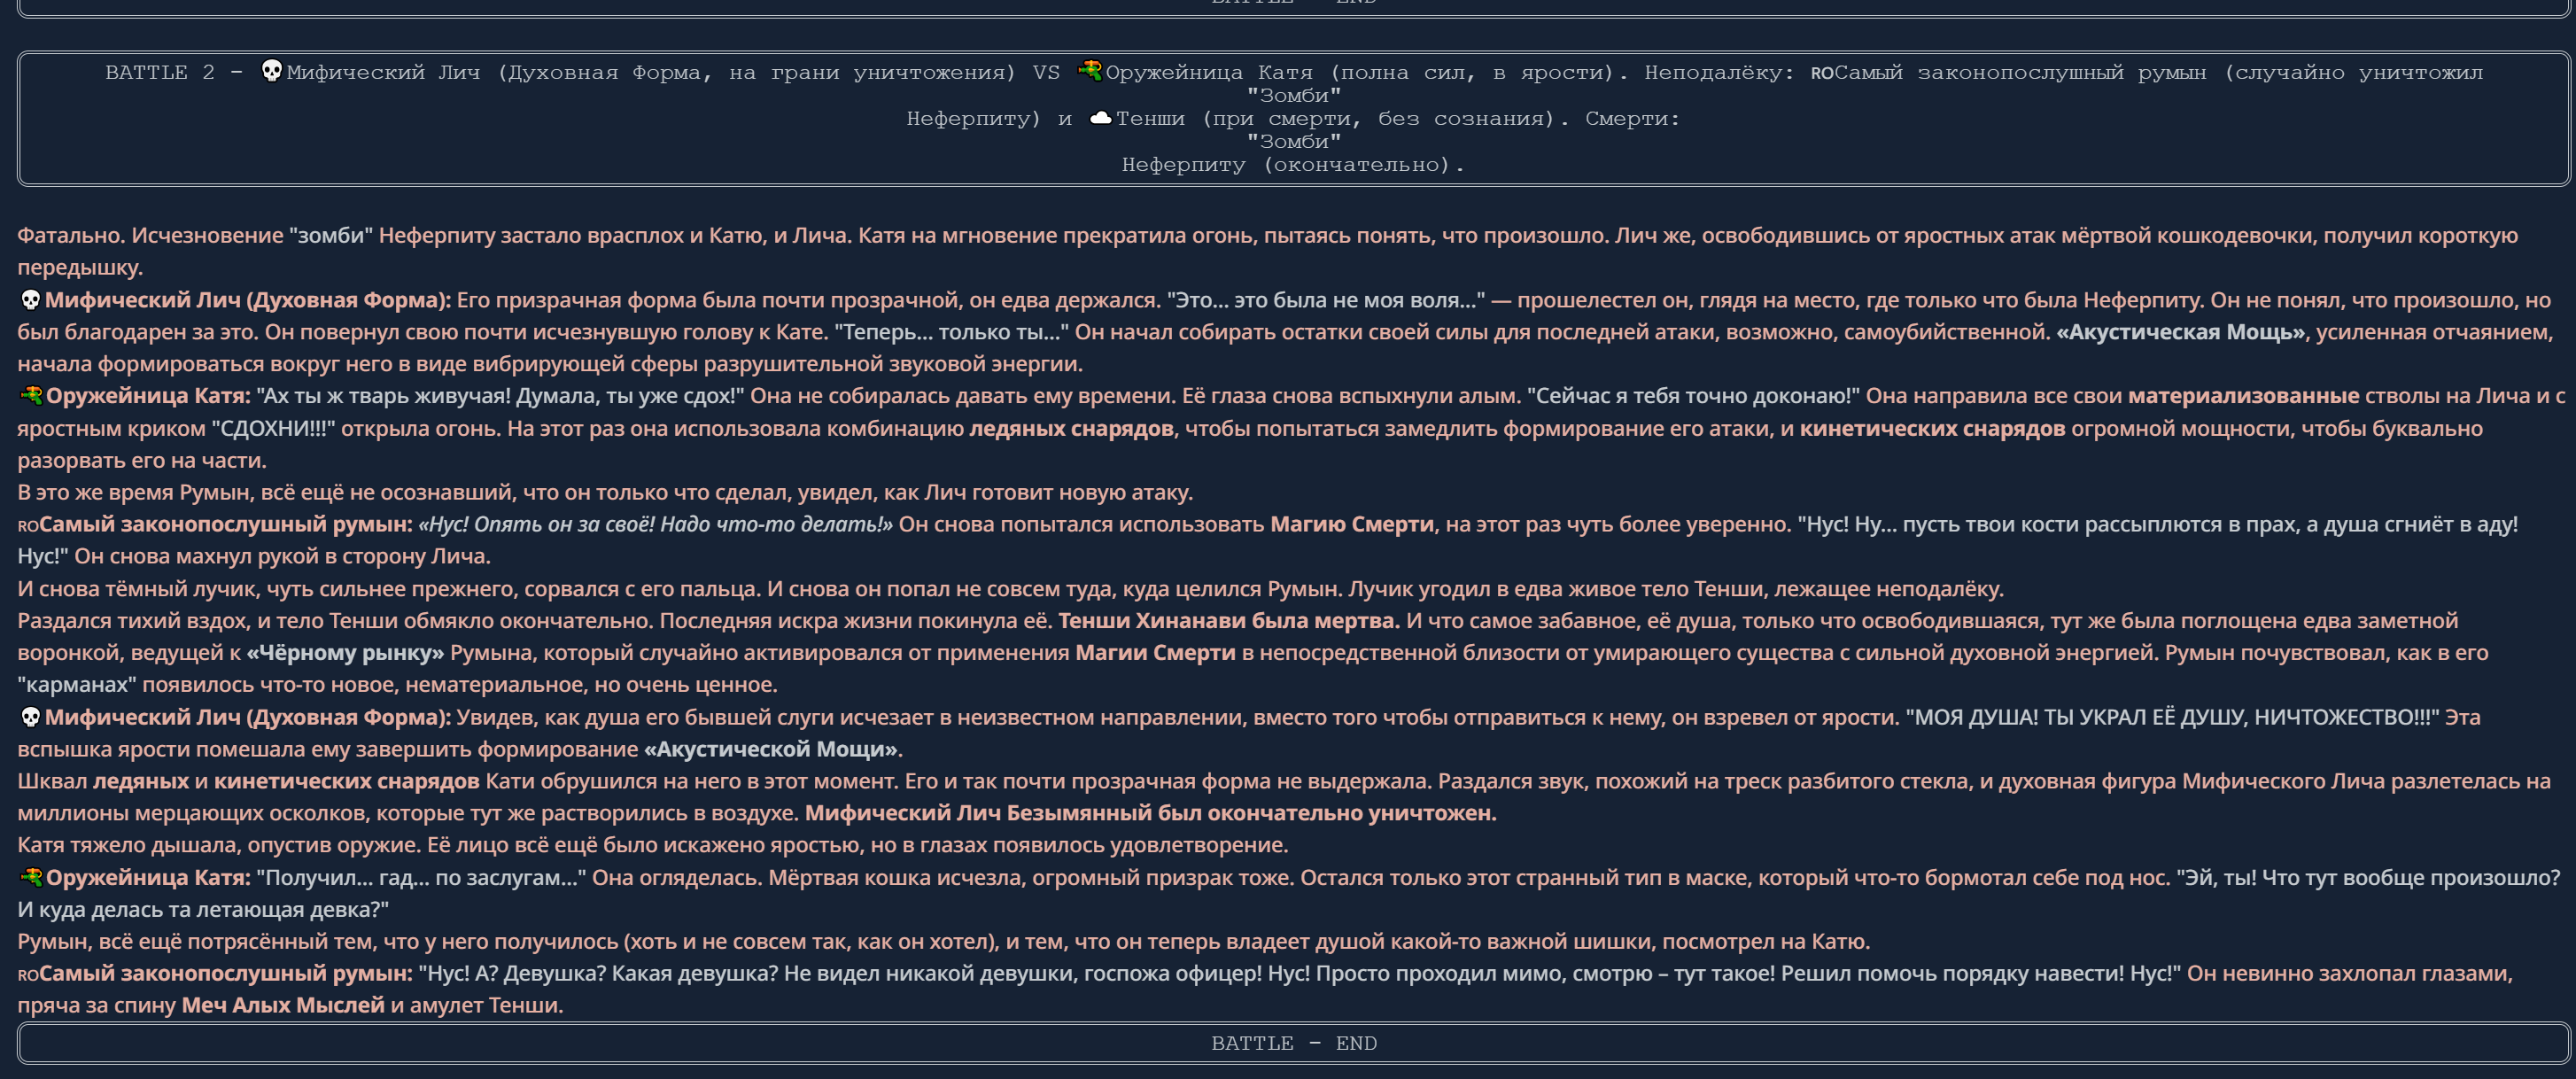This screenshot has width=2576, height=1079.
Task: Click bold "ледяных" after the word Шквал
Action: [141, 781]
